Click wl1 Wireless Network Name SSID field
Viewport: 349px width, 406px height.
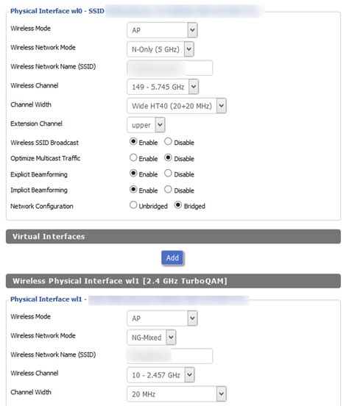click(x=169, y=356)
